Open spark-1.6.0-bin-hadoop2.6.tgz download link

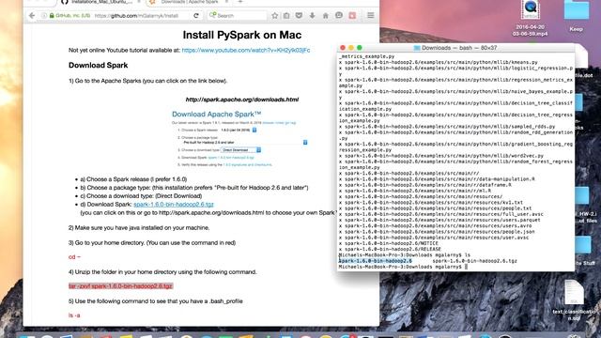pos(173,205)
